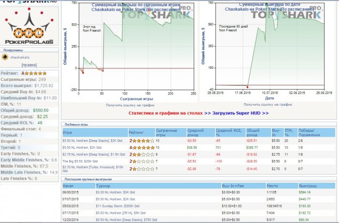Click the PokerProLabs logo

pyautogui.click(x=29, y=26)
